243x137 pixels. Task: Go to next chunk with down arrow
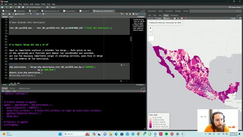130,14
